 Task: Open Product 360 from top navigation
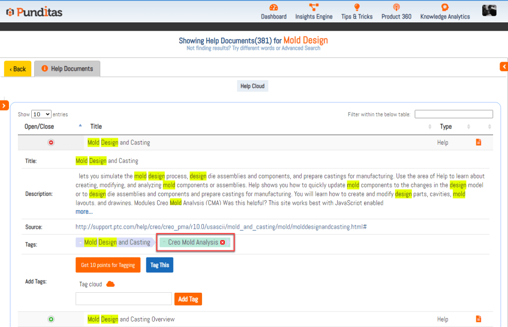pyautogui.click(x=396, y=7)
